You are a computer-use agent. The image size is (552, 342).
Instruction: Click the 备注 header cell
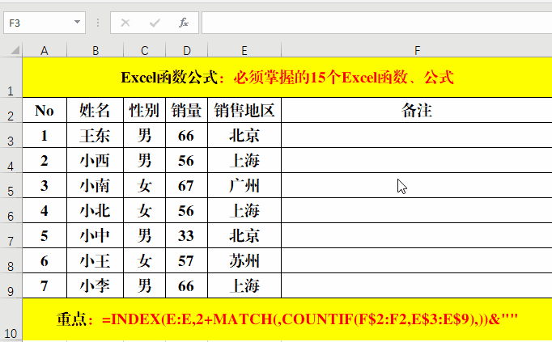(417, 111)
